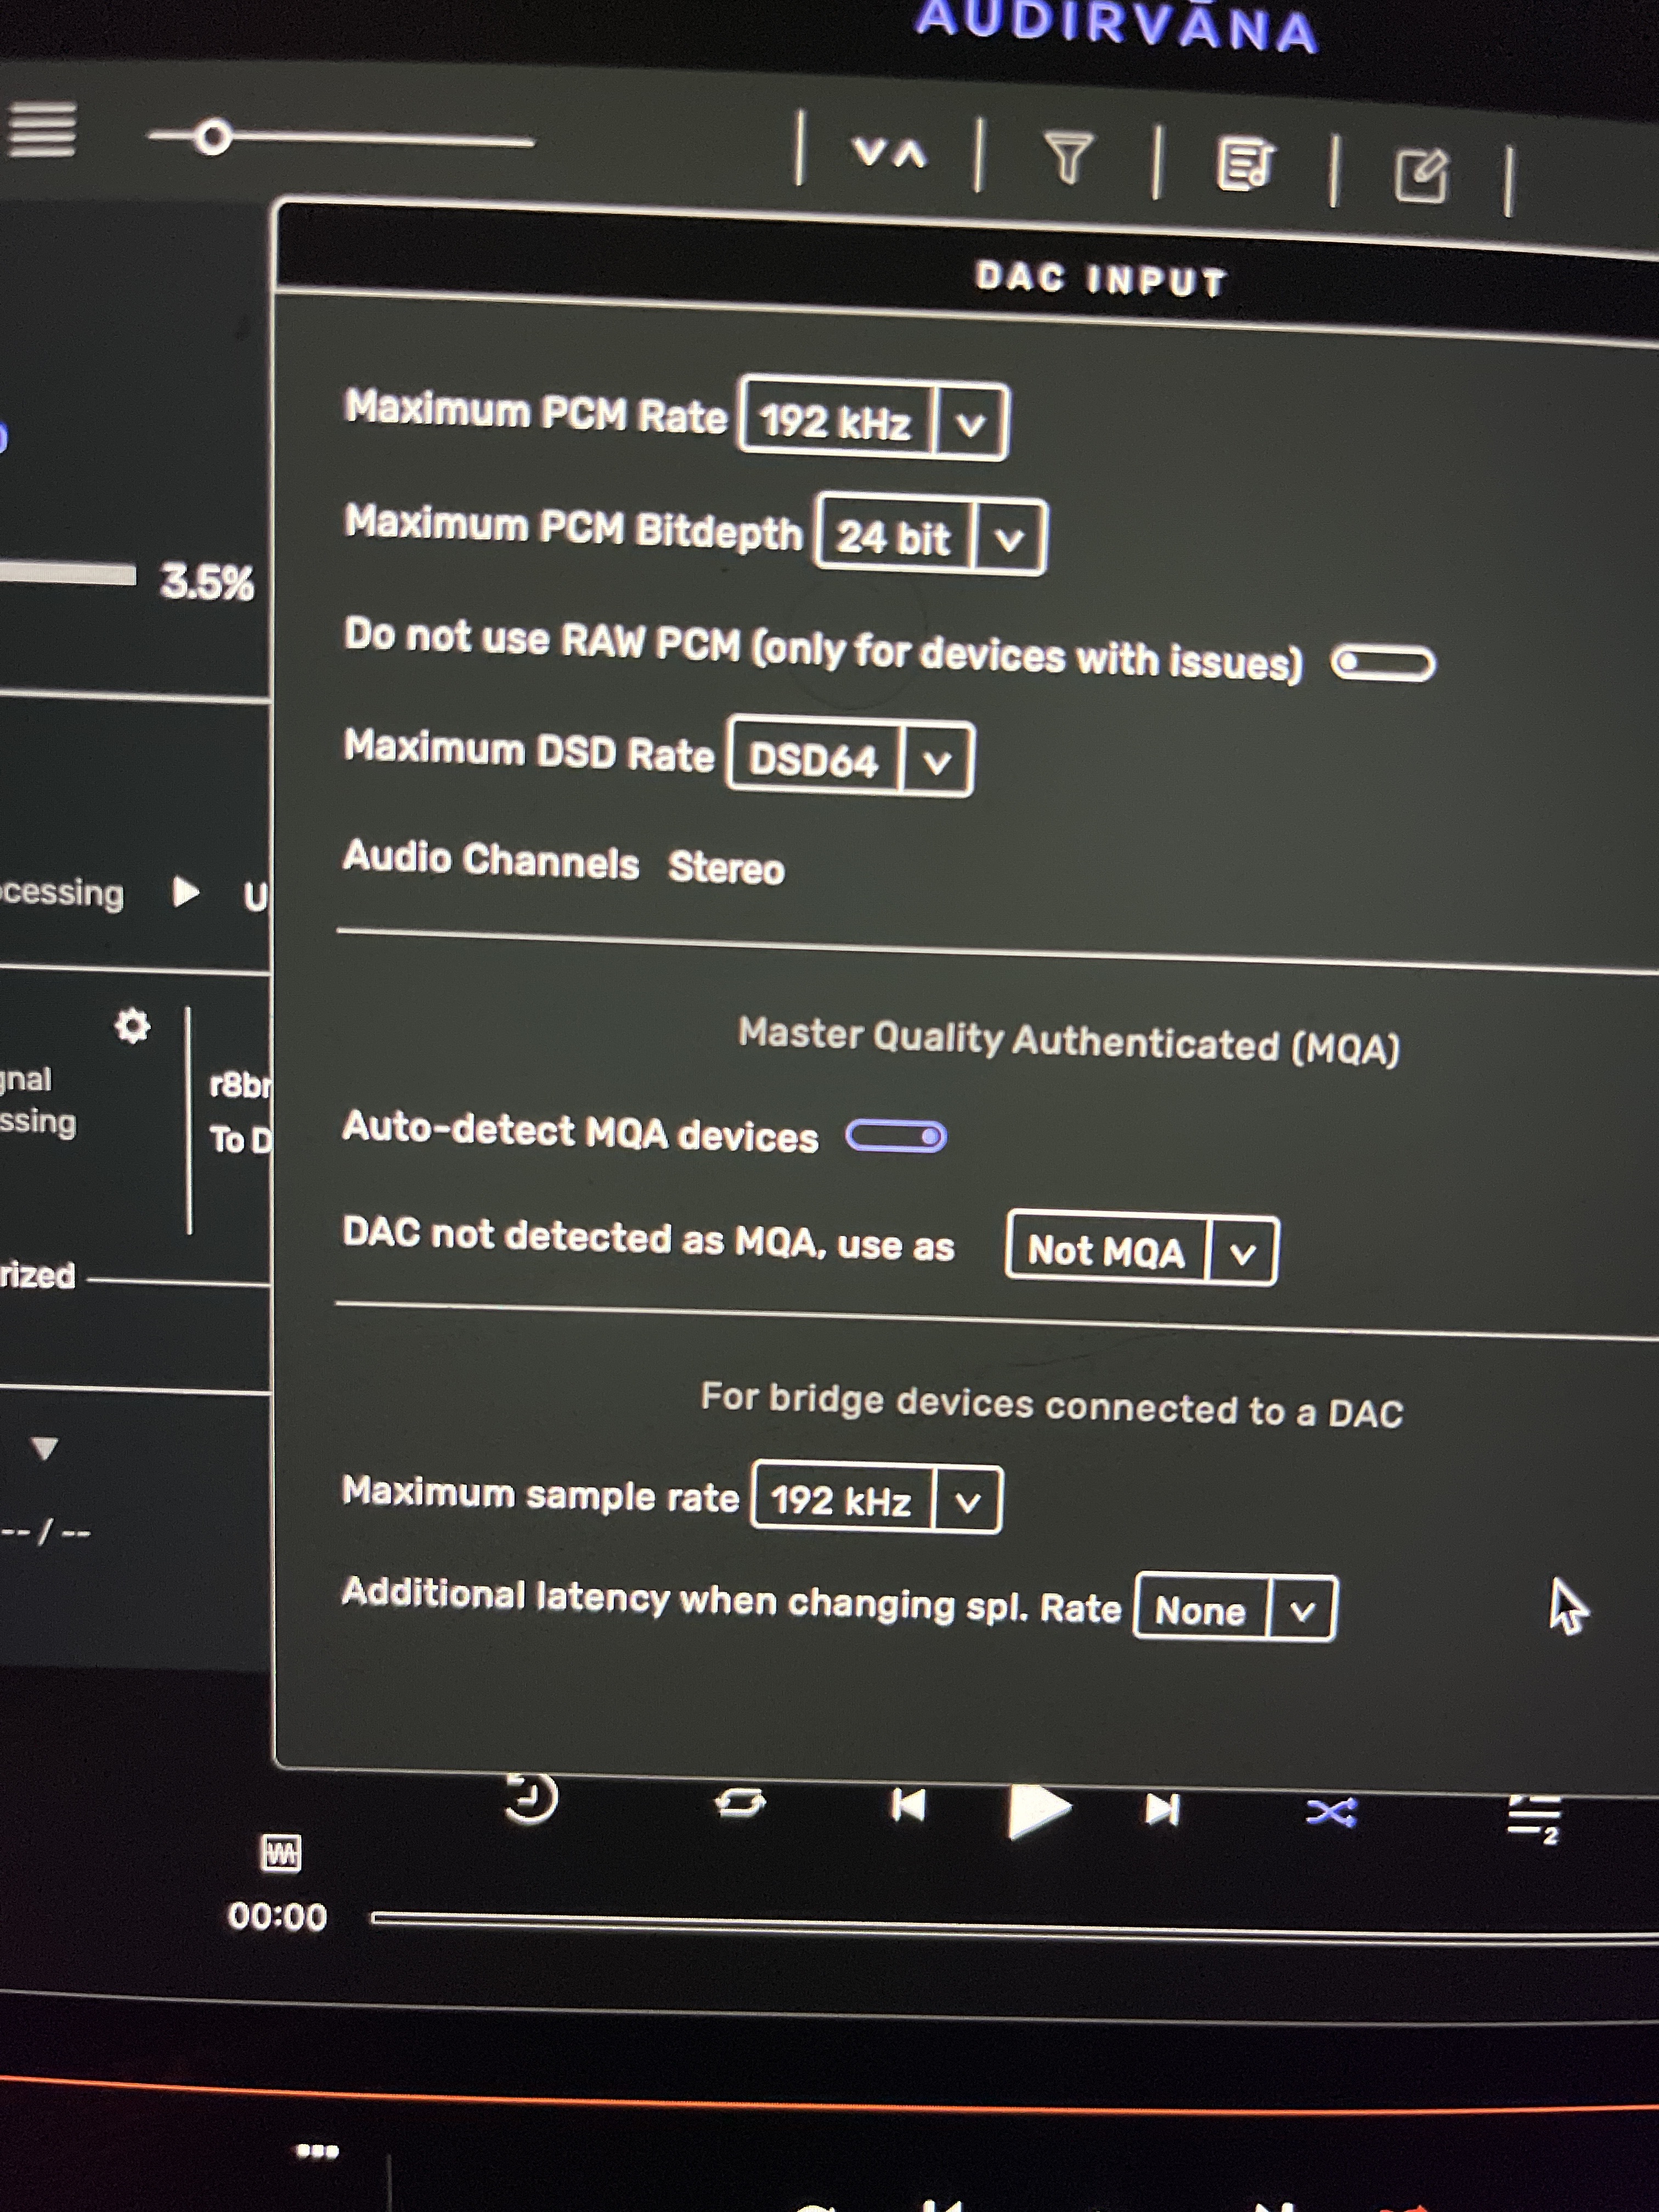
Task: Open the signal processing gear settings
Action: pyautogui.click(x=132, y=1026)
